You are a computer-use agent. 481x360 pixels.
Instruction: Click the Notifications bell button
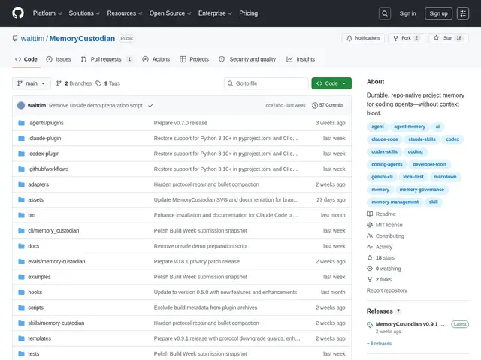point(363,38)
